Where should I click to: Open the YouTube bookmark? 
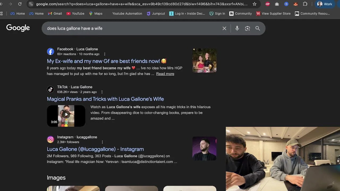click(x=75, y=14)
